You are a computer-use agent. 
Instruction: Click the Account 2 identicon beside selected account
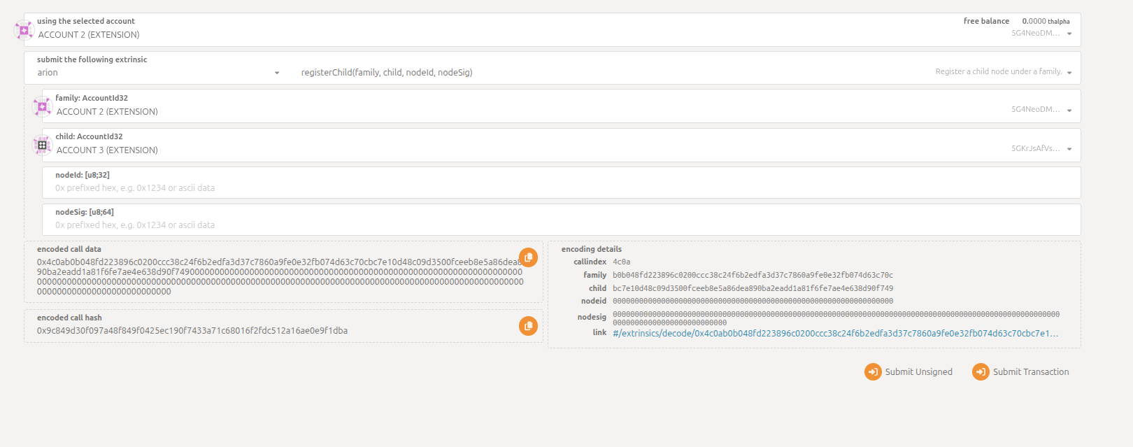(24, 30)
